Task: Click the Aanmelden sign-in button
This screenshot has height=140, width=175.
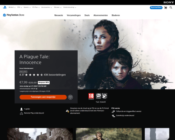Action: (156, 8)
